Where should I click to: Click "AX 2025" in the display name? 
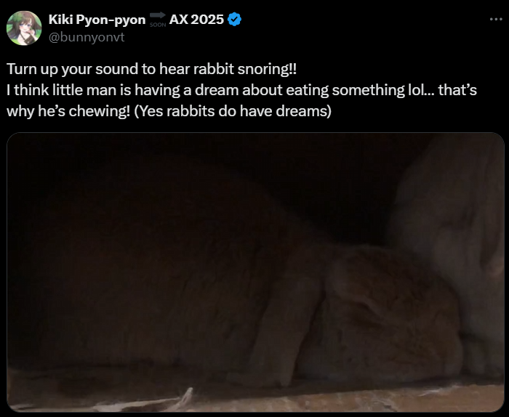pos(196,20)
